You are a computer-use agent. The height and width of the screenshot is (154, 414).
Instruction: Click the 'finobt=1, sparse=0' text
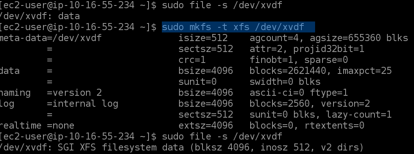(299, 60)
